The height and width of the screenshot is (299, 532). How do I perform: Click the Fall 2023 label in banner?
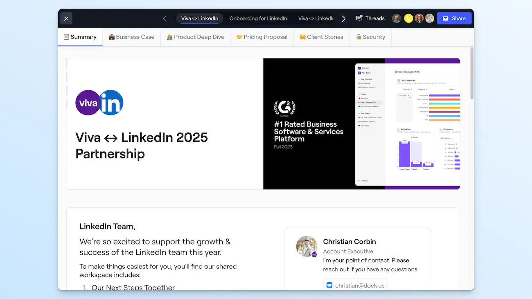click(283, 147)
